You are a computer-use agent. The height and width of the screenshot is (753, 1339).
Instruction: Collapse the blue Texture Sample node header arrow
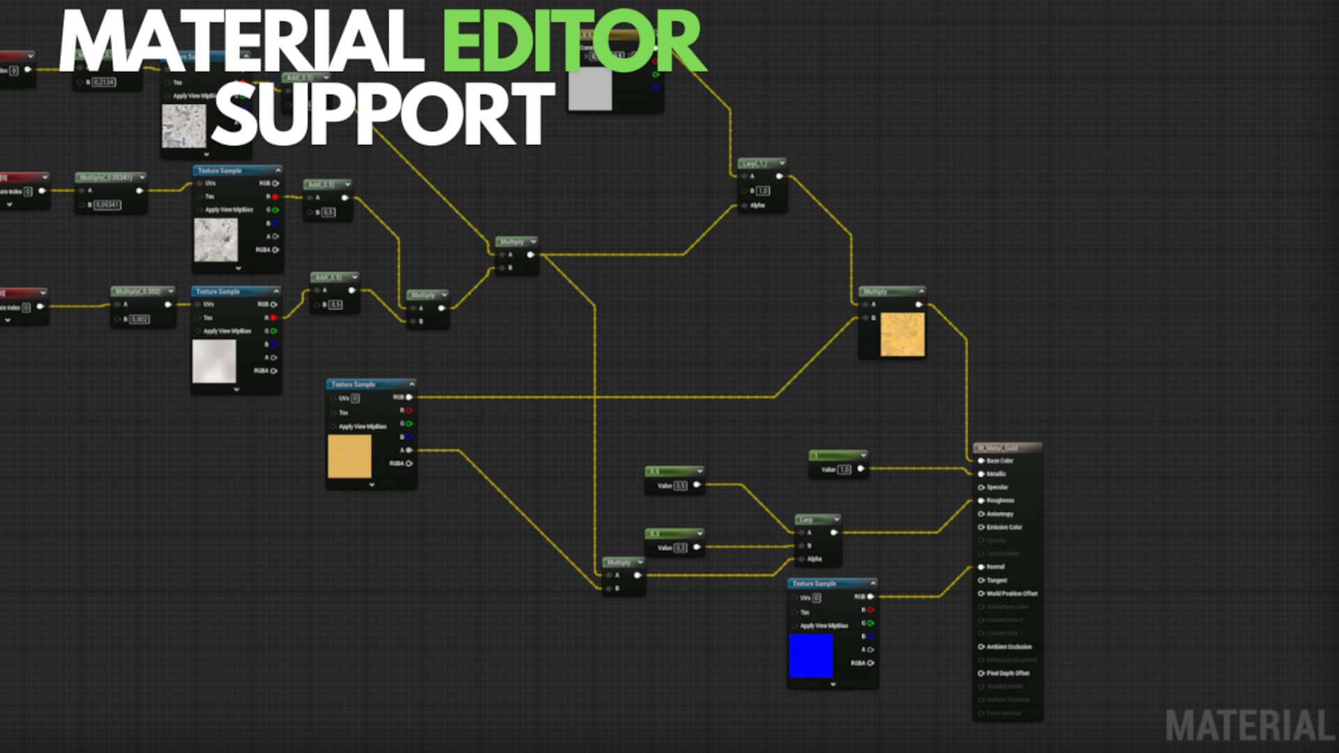[x=872, y=583]
